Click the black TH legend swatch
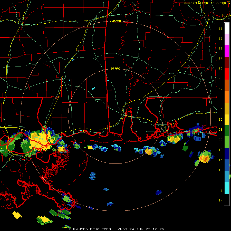The width and height of the screenshot is (231, 231). pos(227,200)
